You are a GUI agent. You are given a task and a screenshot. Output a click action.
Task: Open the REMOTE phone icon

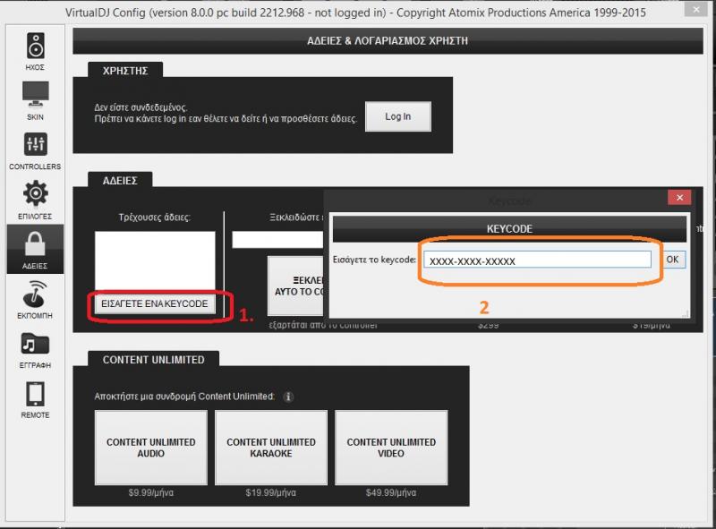pyautogui.click(x=35, y=394)
